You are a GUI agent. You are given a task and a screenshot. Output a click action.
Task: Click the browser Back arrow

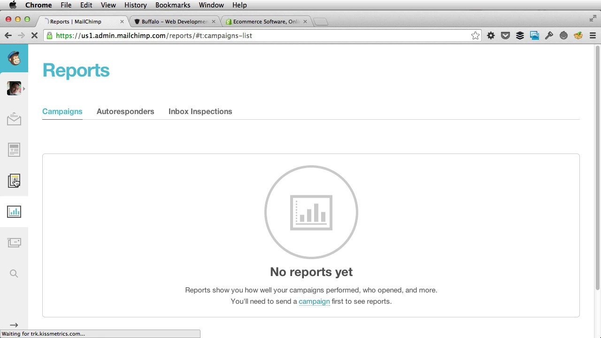[8, 36]
